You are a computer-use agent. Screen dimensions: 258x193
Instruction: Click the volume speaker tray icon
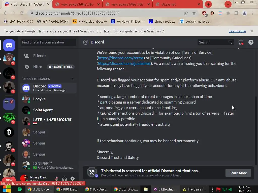230,189
